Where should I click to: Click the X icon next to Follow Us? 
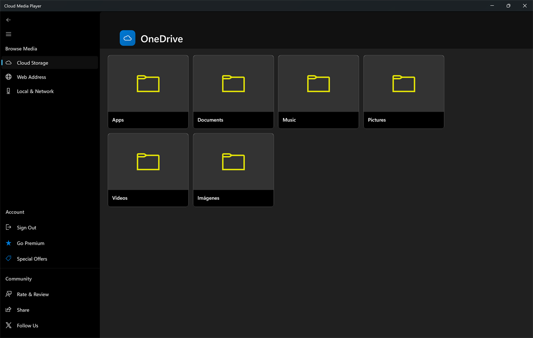click(x=9, y=325)
